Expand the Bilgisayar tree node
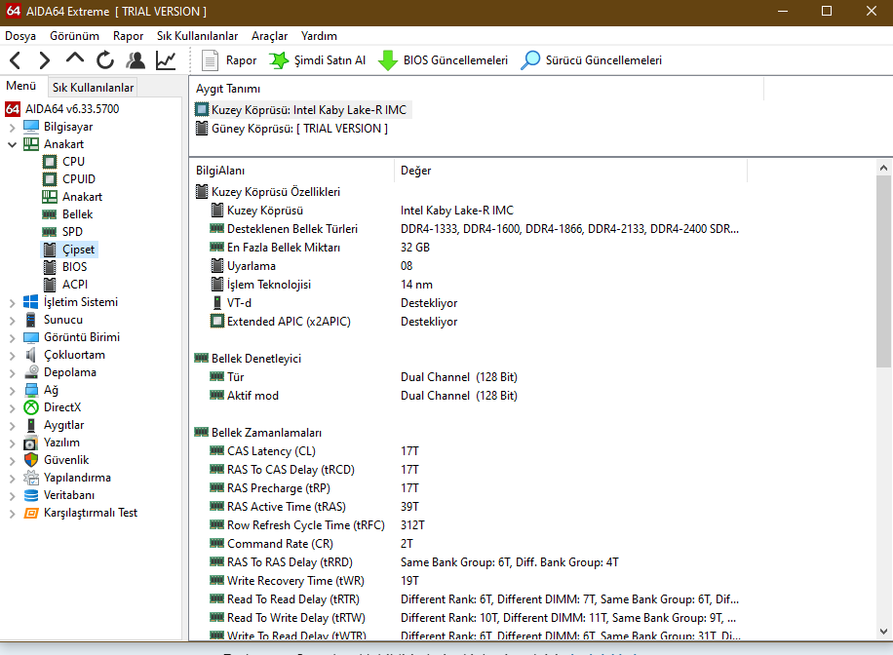Screen dimensions: 893x655 pos(12,127)
